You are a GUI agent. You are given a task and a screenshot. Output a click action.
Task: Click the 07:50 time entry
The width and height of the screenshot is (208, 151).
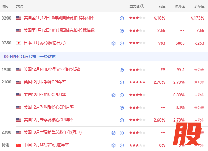click(x=7, y=43)
